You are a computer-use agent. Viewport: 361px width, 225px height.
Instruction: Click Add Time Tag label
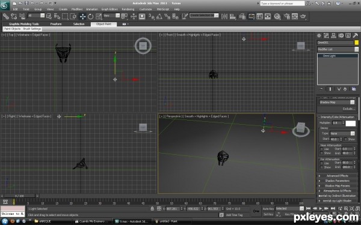click(x=234, y=215)
